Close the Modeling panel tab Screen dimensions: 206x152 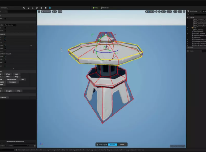tap(6, 11)
